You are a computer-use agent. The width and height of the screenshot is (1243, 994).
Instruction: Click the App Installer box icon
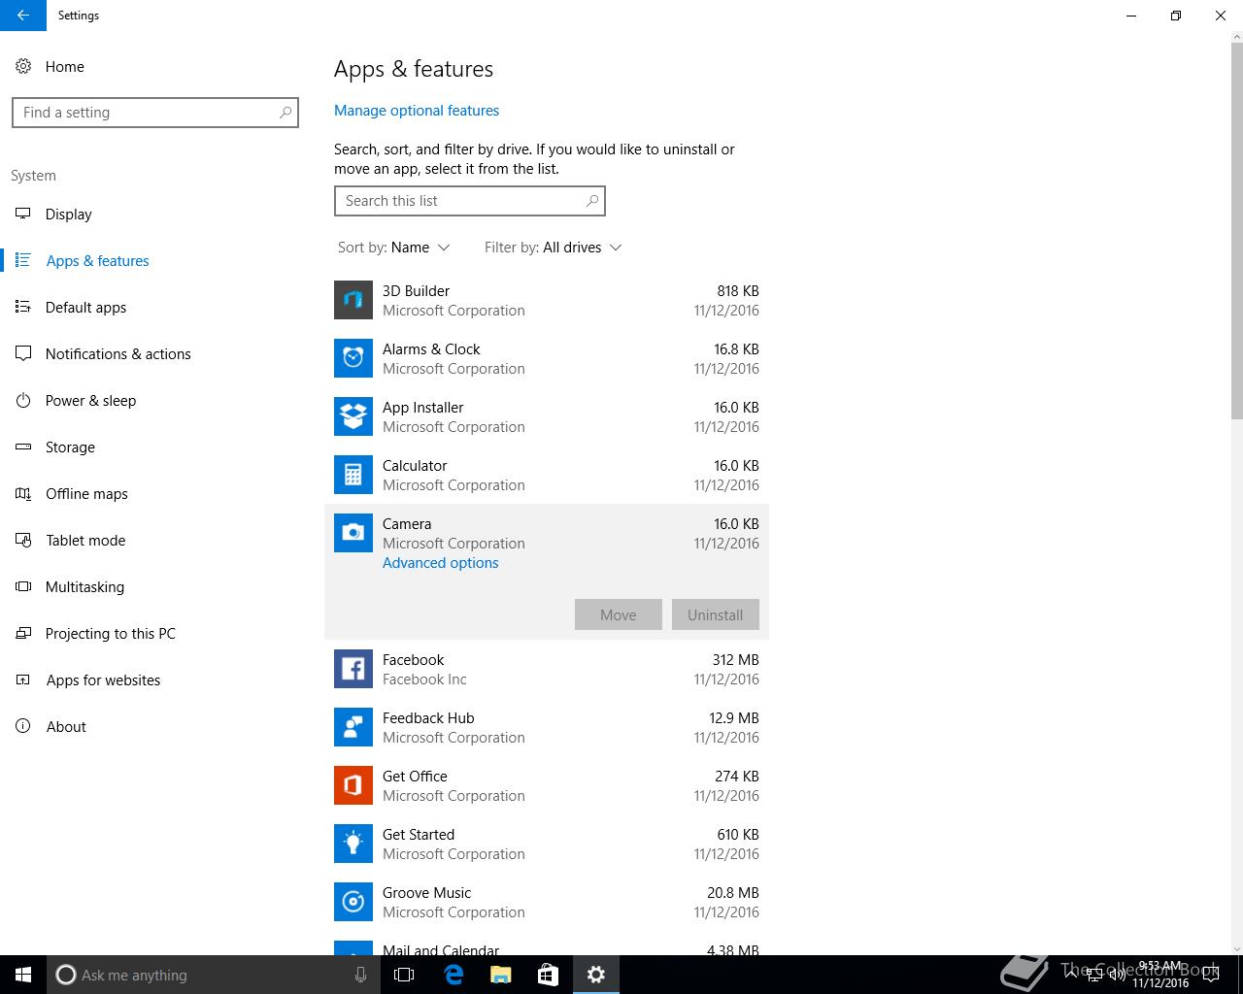click(x=353, y=416)
